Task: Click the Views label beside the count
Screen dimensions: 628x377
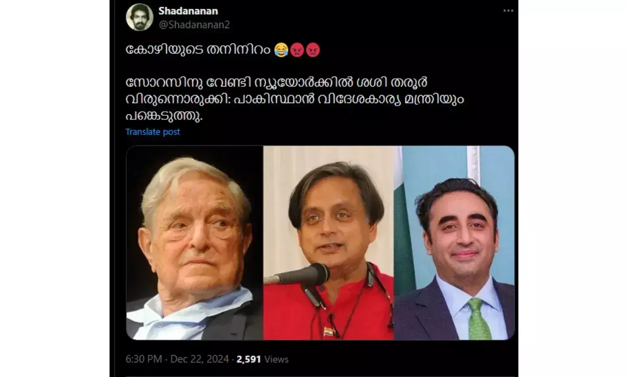Action: point(276,359)
